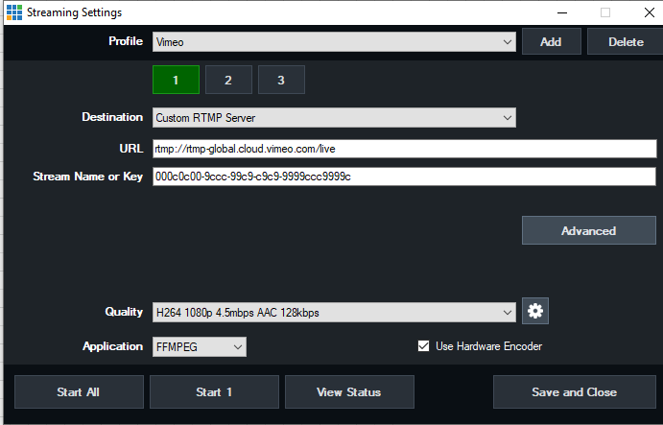Expand the Profile dropdown showing Vimeo
Viewport: 663px width, 425px height.
pyautogui.click(x=334, y=42)
